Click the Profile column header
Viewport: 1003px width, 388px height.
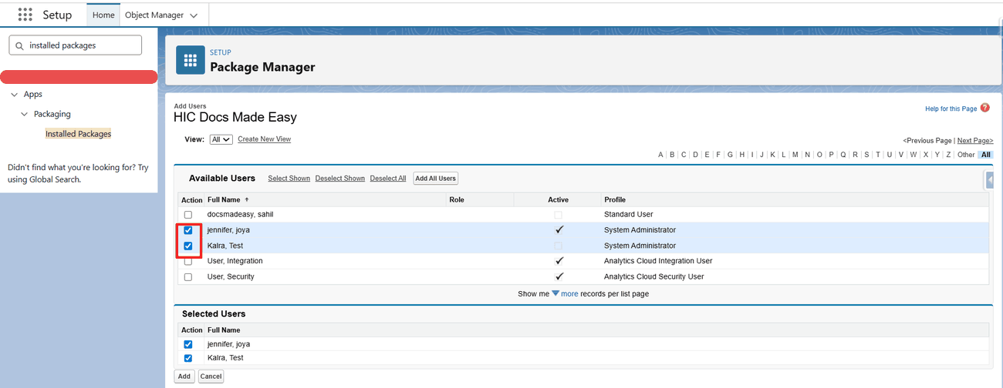615,199
